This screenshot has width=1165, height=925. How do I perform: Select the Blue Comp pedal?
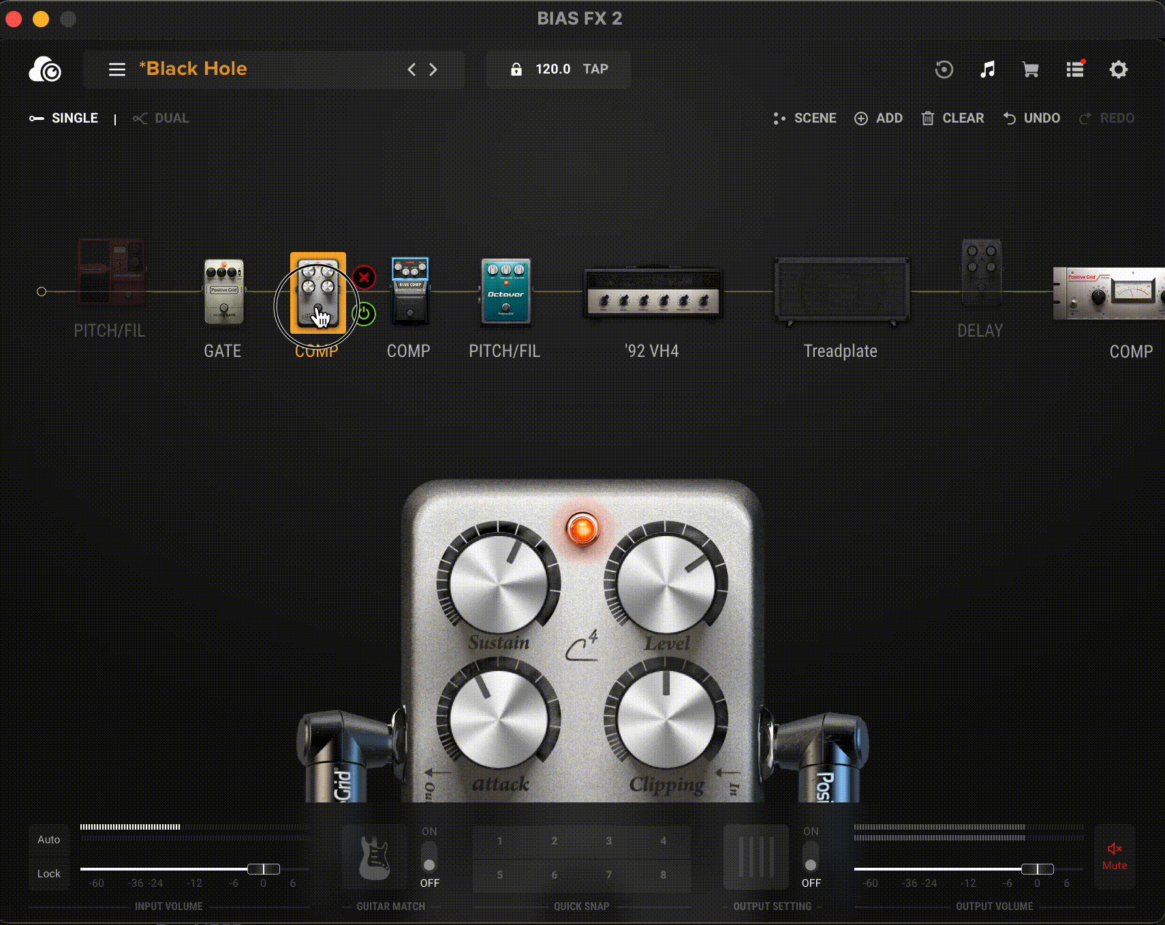click(409, 291)
